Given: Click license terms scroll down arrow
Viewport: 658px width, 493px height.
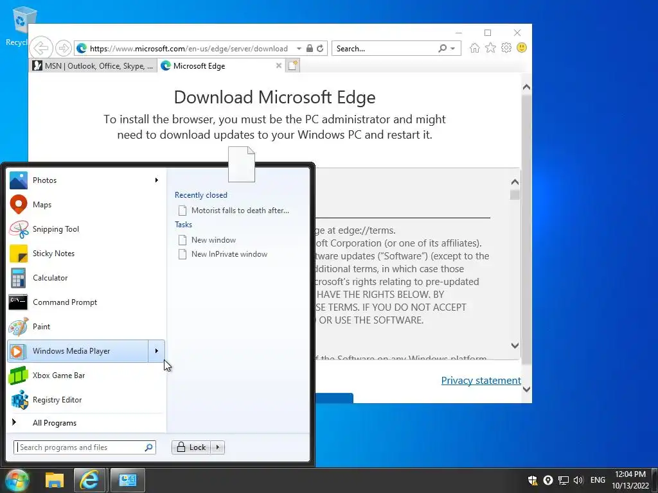Looking at the screenshot, I should 515,345.
